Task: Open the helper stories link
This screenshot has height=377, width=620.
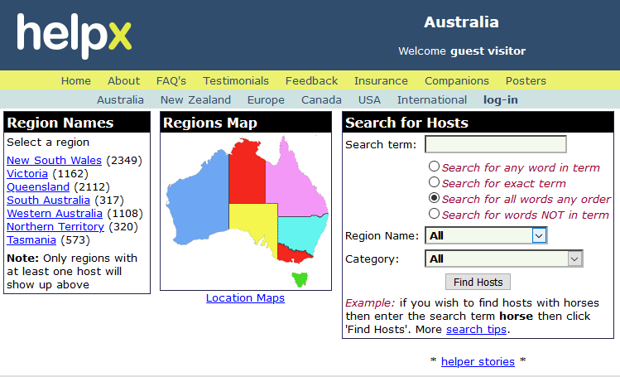Action: tap(478, 361)
